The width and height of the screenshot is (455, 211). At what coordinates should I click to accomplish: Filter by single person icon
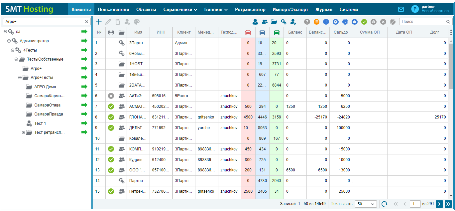pos(255,22)
